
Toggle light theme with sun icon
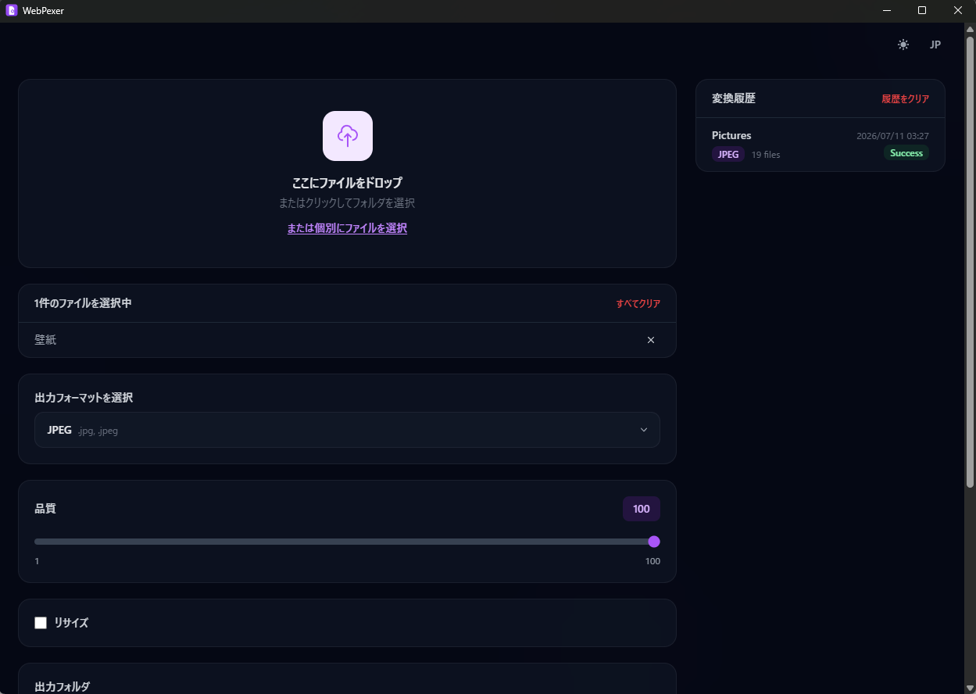[903, 45]
